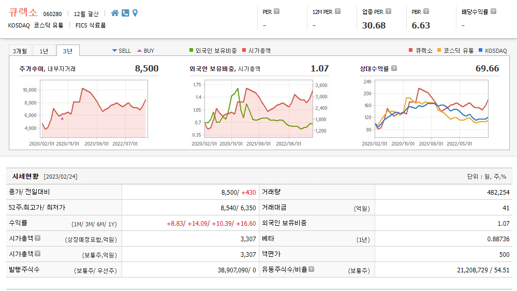This screenshot has width=517, height=291.
Task: Click the 1.07 value above foreign ownership chart
Action: click(x=319, y=68)
